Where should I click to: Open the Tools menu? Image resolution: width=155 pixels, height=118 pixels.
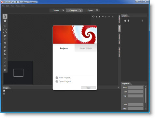click(x=18, y=6)
